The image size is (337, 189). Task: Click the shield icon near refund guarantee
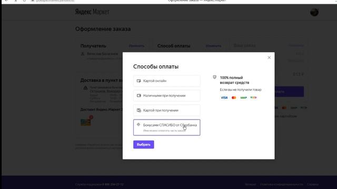click(214, 77)
